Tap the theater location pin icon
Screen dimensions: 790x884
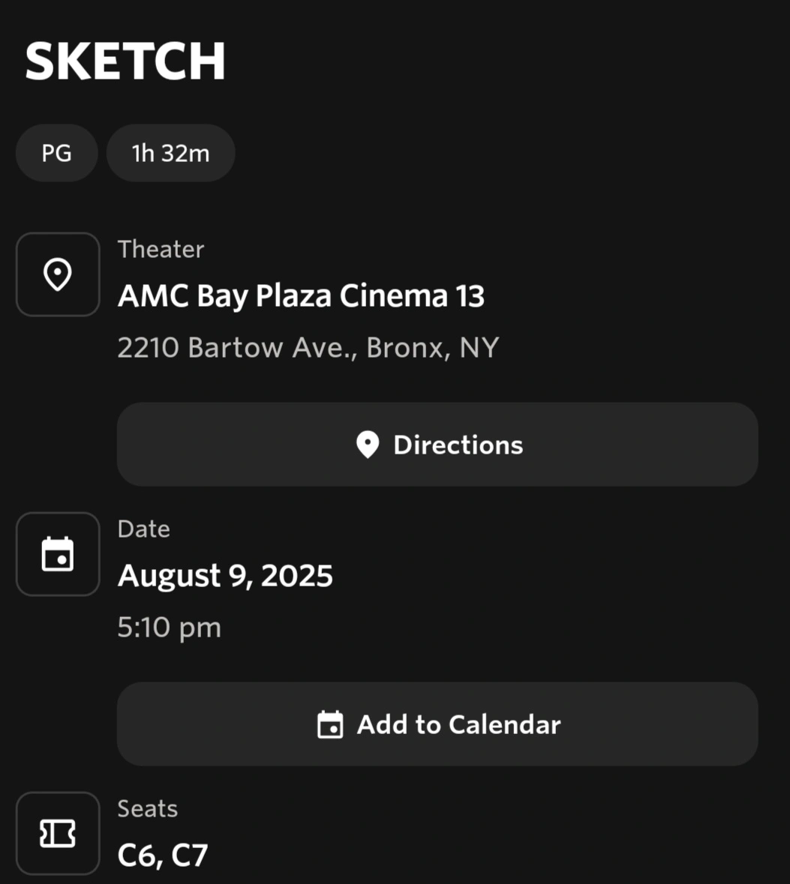[x=58, y=274]
